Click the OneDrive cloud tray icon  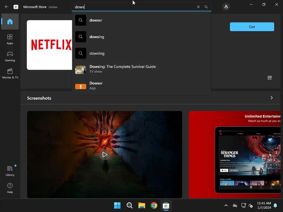[x=235, y=205]
